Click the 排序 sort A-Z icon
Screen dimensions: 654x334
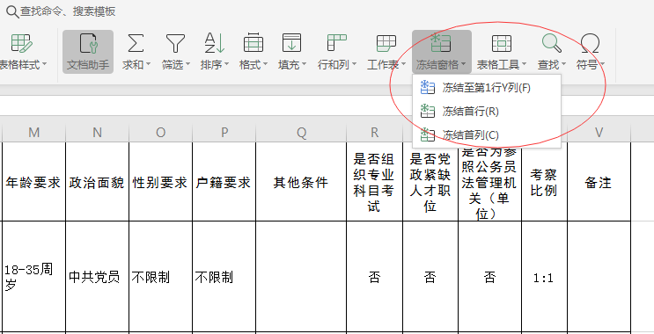[215, 43]
